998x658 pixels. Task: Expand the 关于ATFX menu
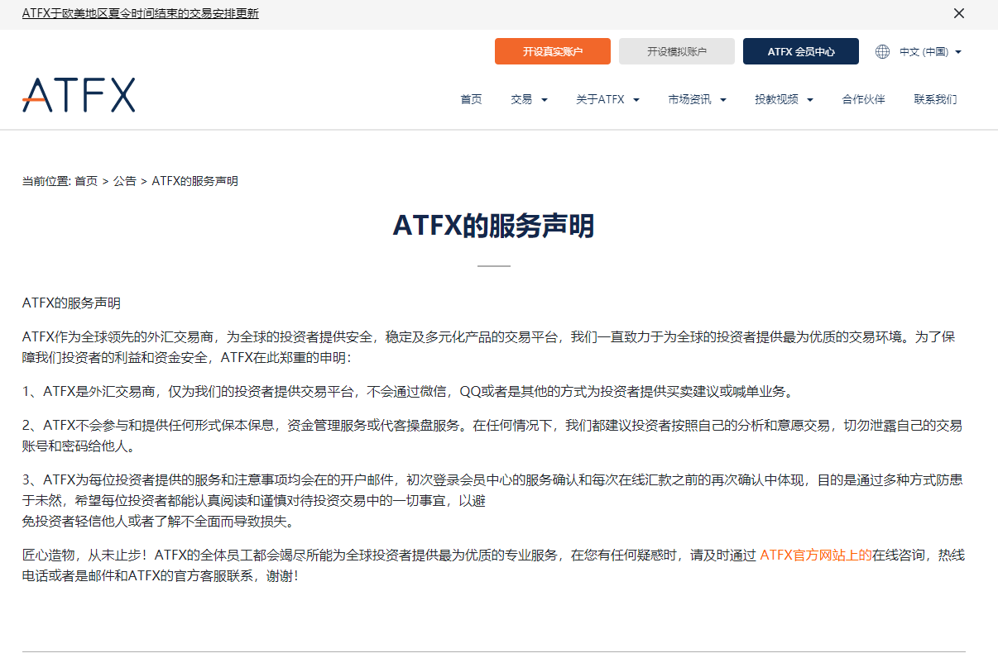pyautogui.click(x=607, y=99)
